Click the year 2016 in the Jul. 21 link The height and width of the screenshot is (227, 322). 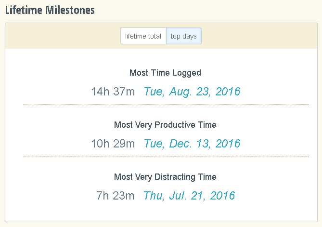point(222,195)
